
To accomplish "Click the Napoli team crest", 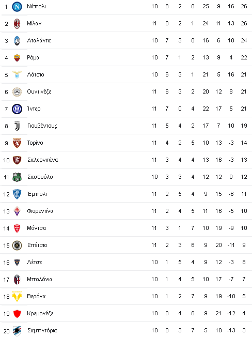I will 17,7.
